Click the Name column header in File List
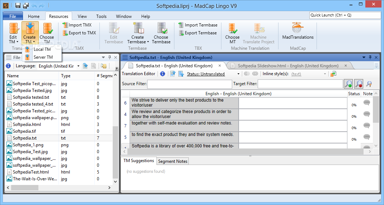 coord(32,76)
